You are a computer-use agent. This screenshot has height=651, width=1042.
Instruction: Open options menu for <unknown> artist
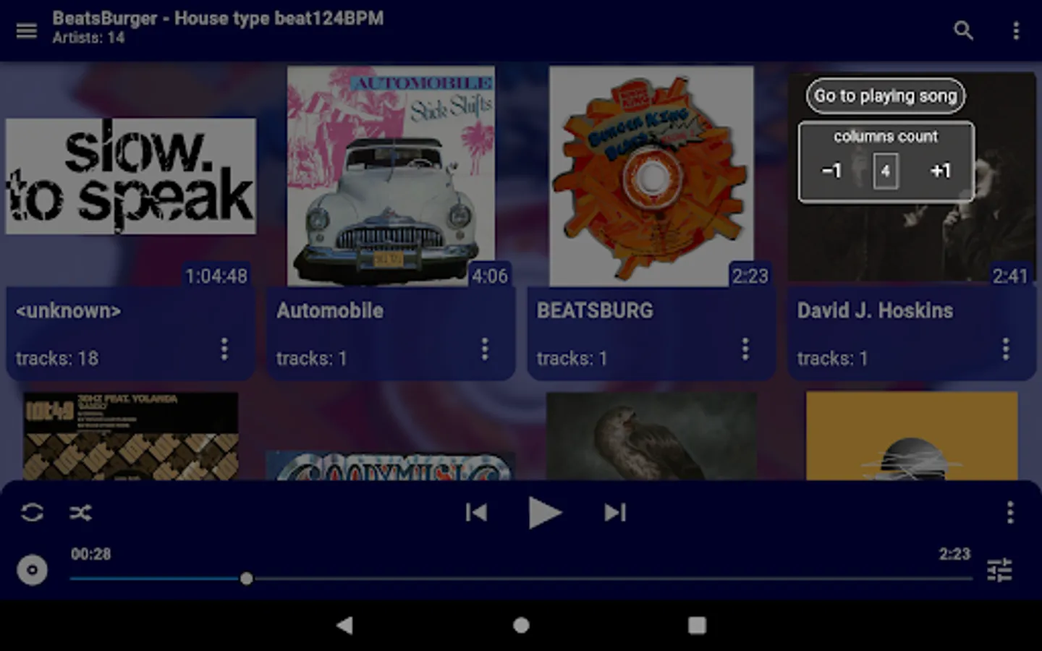coord(224,349)
